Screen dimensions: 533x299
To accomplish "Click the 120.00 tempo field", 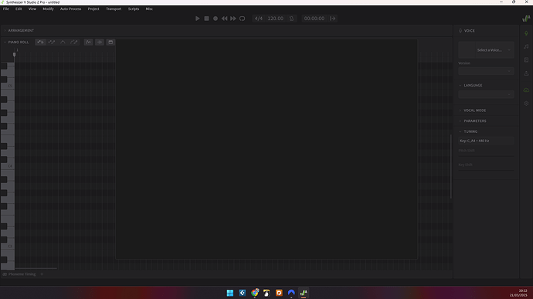I will click(275, 19).
